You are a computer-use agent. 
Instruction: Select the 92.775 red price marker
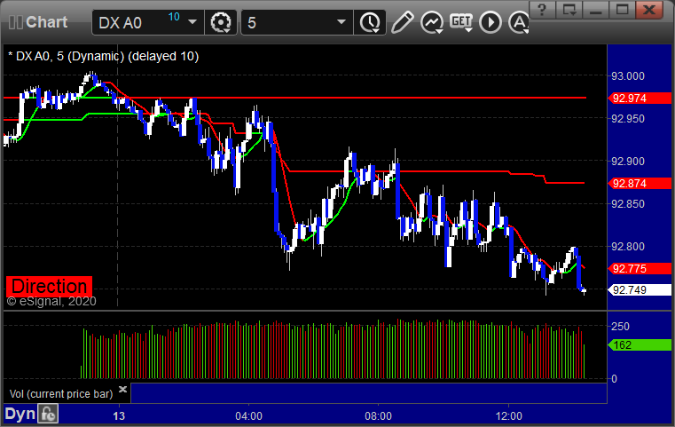coord(640,269)
